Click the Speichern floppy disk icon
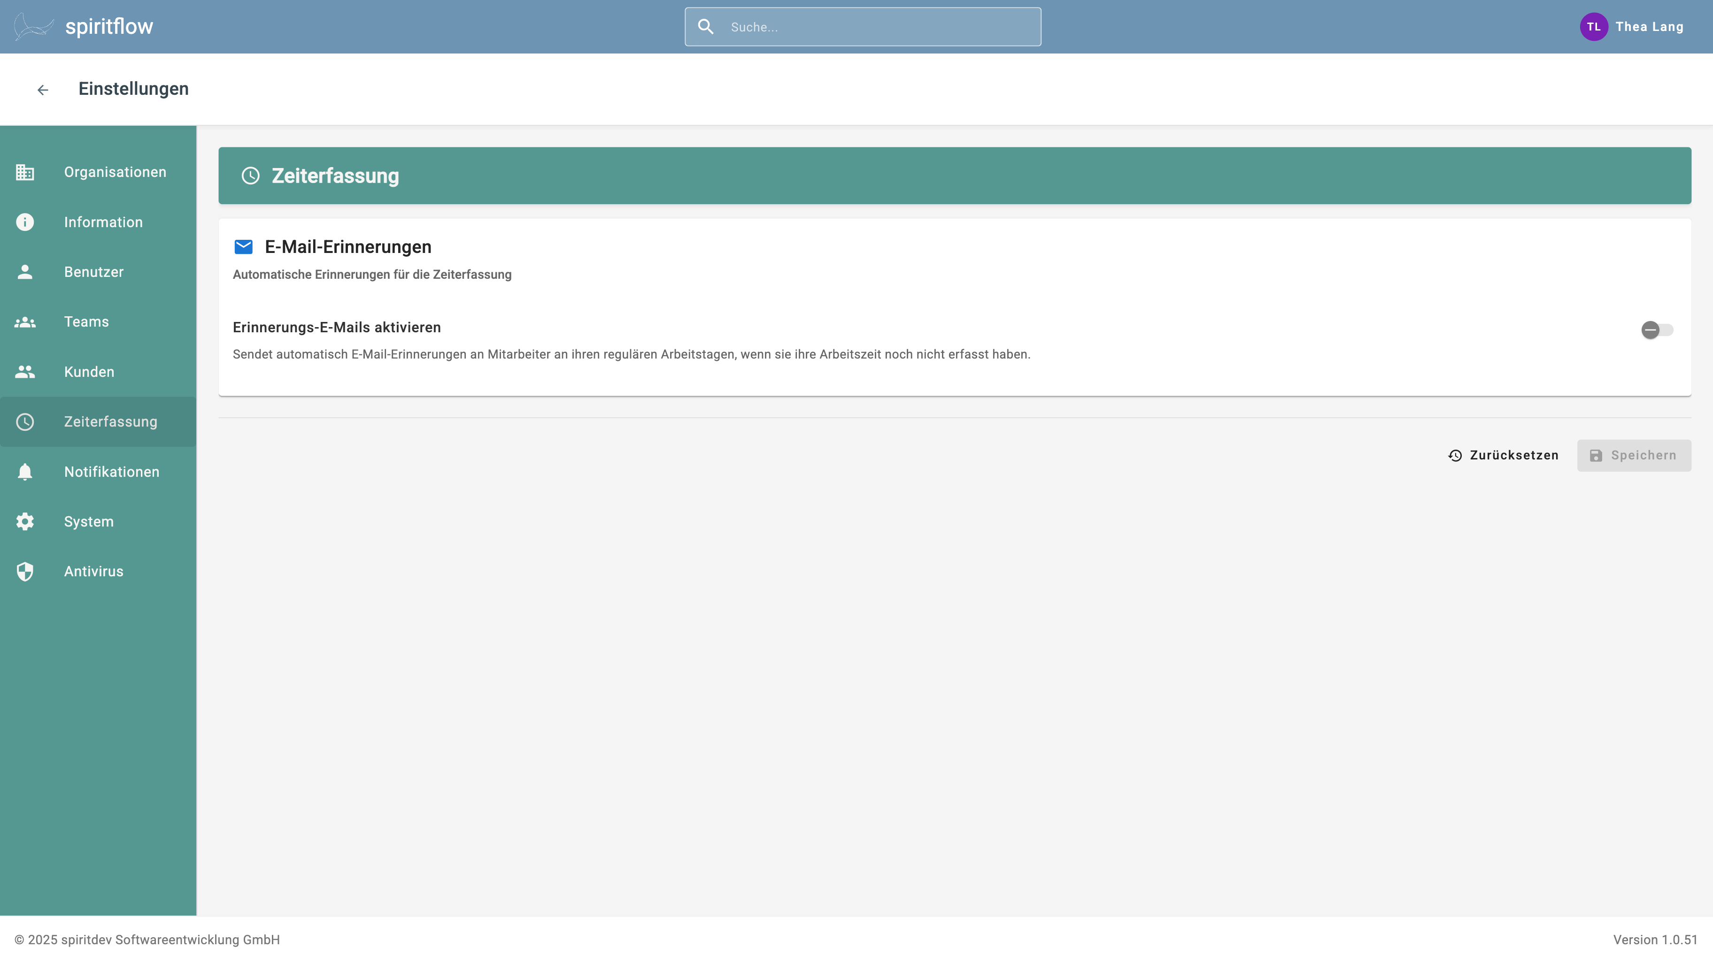Viewport: 1713px width, 963px height. pyautogui.click(x=1596, y=455)
